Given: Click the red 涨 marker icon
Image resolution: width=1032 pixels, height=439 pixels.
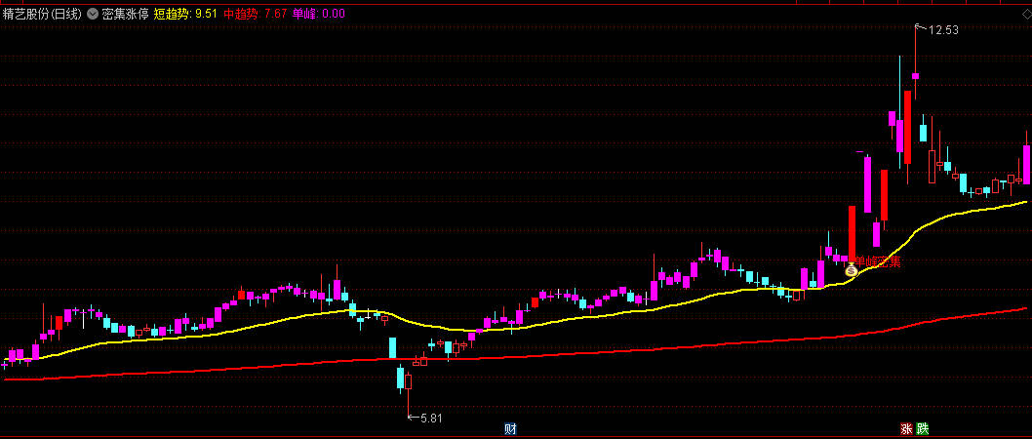Looking at the screenshot, I should click(x=907, y=430).
